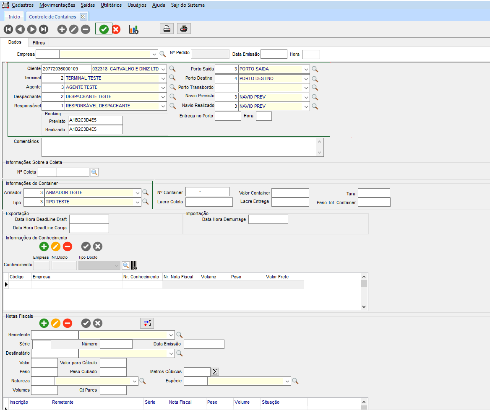This screenshot has height=410, width=490.
Task: Search Cliente with the magnifier icon
Action: [172, 69]
